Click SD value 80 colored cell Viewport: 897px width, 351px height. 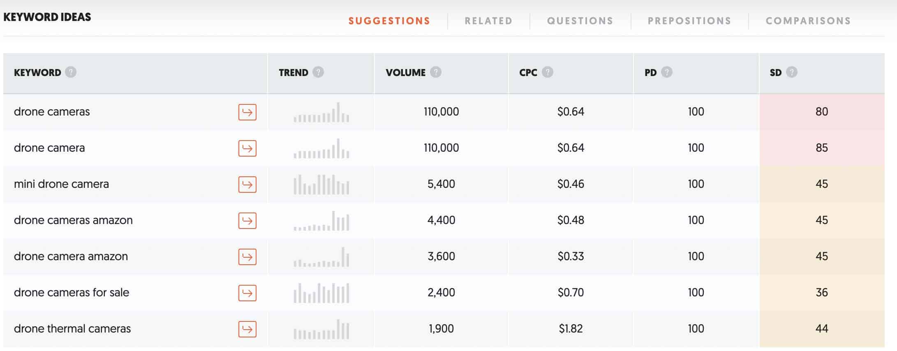pyautogui.click(x=821, y=112)
